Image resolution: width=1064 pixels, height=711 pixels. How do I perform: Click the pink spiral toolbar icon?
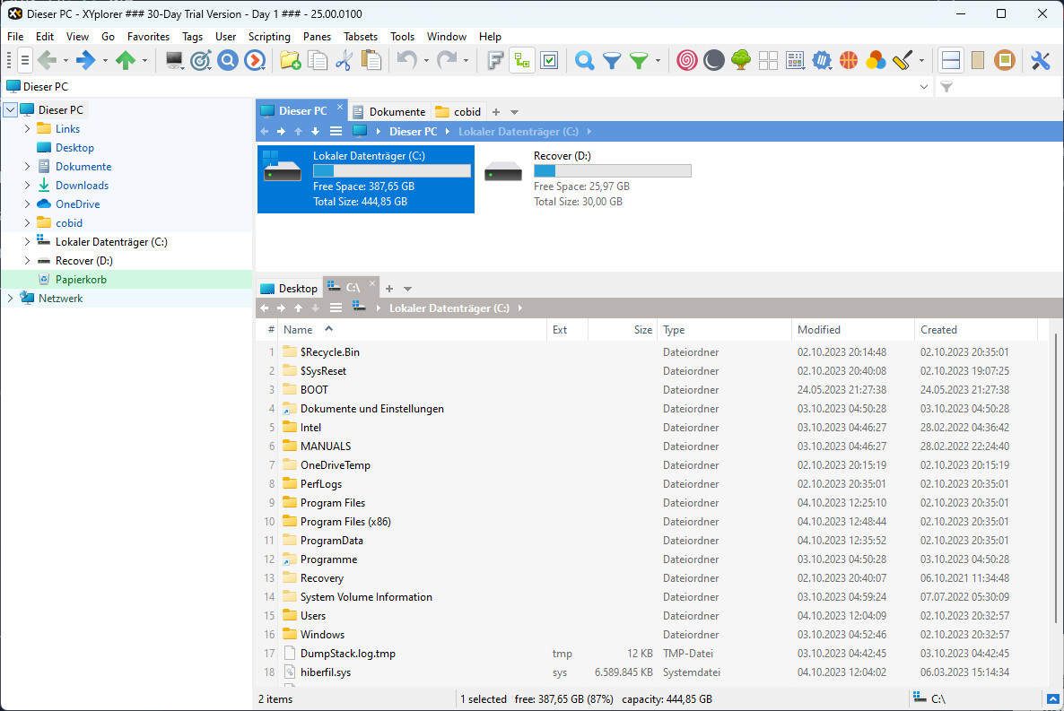pos(687,61)
